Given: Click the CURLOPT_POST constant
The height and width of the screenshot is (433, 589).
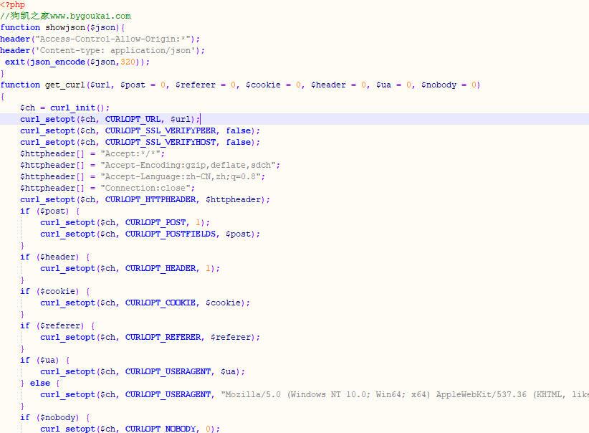Looking at the screenshot, I should (x=155, y=222).
